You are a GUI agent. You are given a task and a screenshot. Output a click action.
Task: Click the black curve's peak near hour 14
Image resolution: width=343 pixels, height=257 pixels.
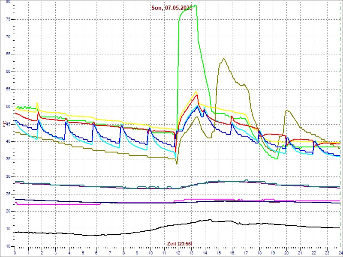click(211, 219)
